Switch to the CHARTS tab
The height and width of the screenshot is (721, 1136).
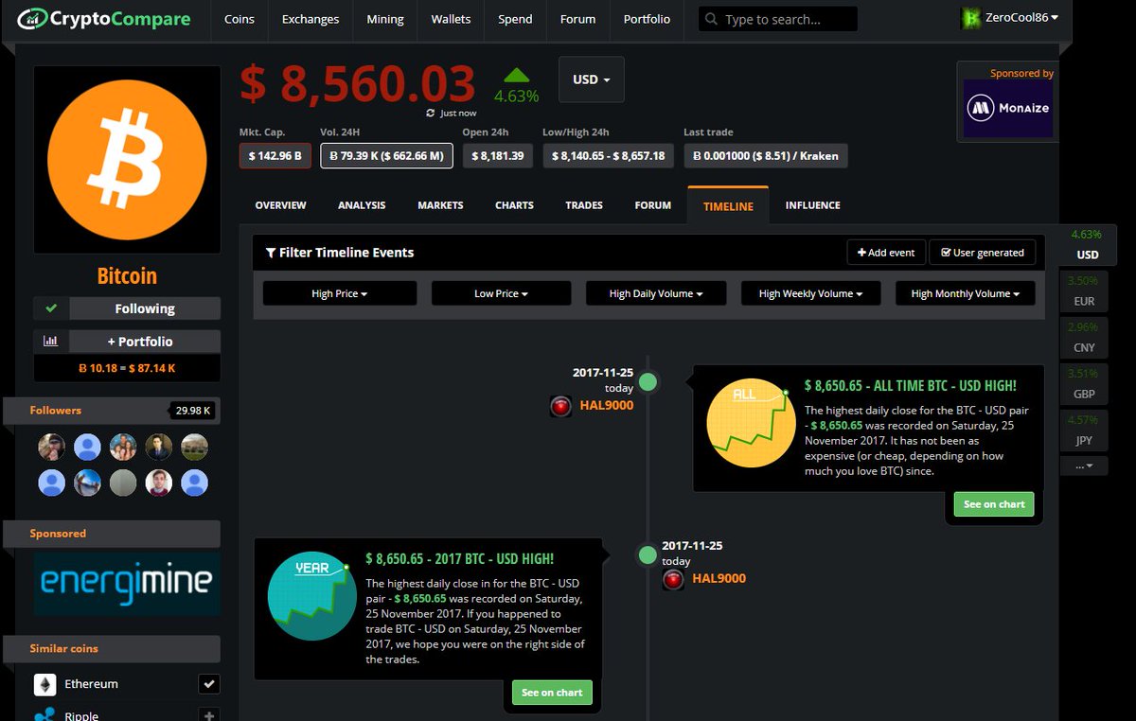coord(514,205)
